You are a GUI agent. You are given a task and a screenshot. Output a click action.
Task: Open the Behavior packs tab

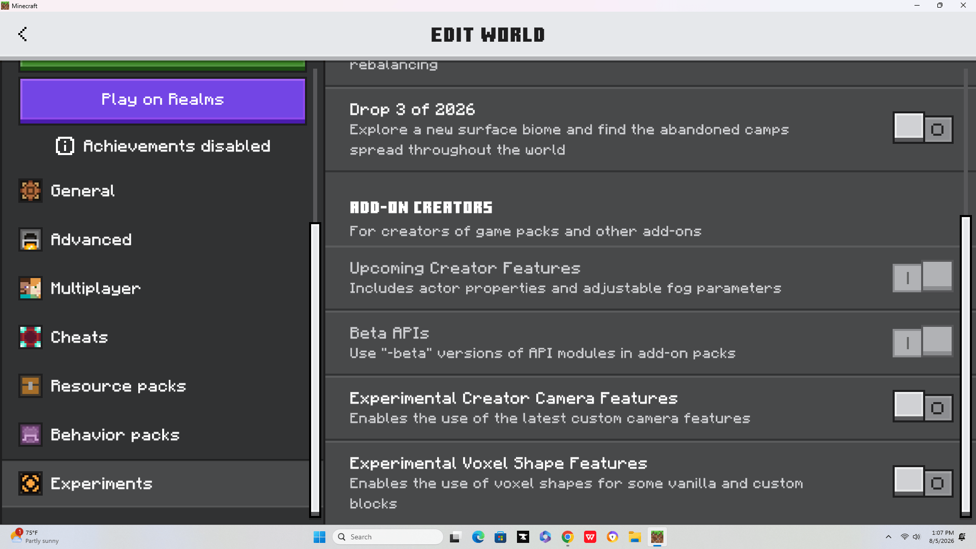(156, 435)
